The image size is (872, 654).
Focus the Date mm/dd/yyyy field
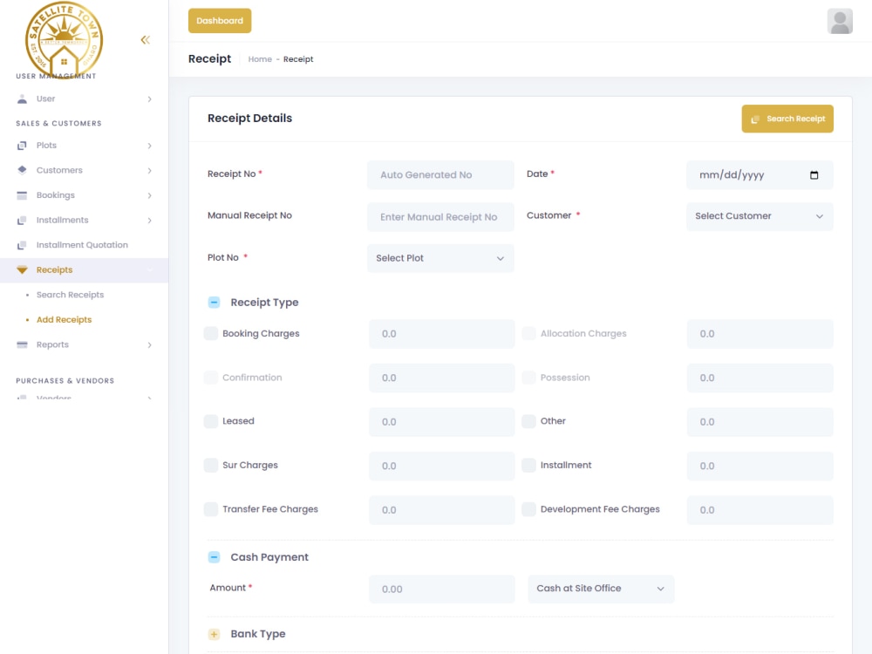click(x=760, y=175)
